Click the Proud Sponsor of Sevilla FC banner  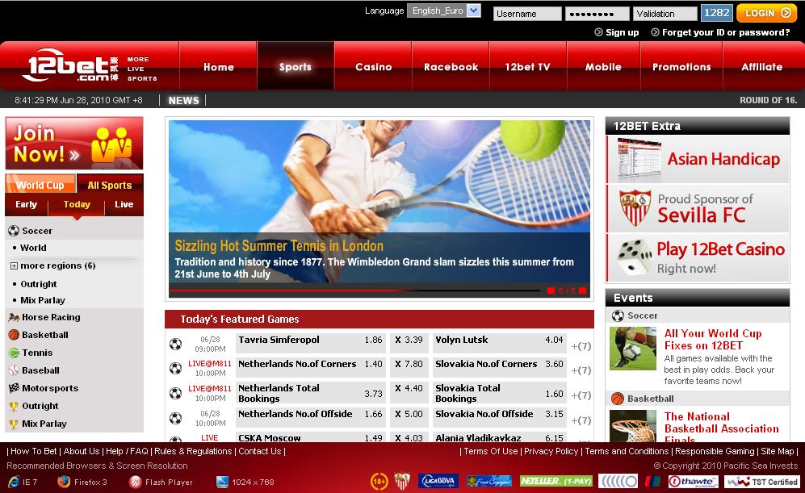point(698,208)
